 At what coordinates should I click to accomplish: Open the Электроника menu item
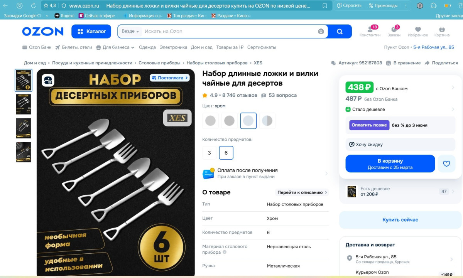point(173,47)
